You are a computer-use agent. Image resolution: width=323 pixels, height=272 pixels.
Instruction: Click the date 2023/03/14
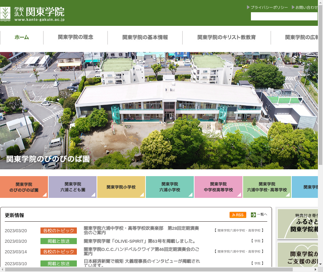coord(16,252)
